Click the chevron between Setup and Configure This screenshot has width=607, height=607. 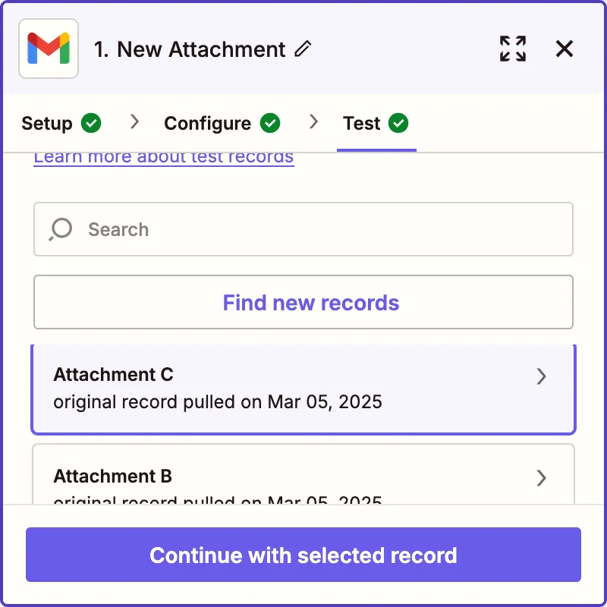coord(134,123)
